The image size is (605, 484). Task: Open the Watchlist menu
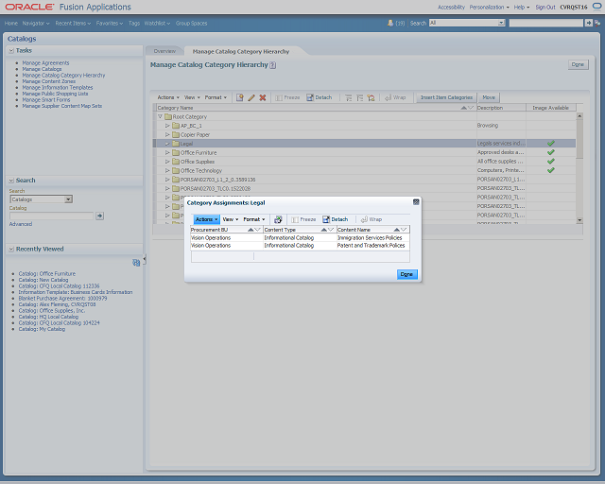[158, 23]
